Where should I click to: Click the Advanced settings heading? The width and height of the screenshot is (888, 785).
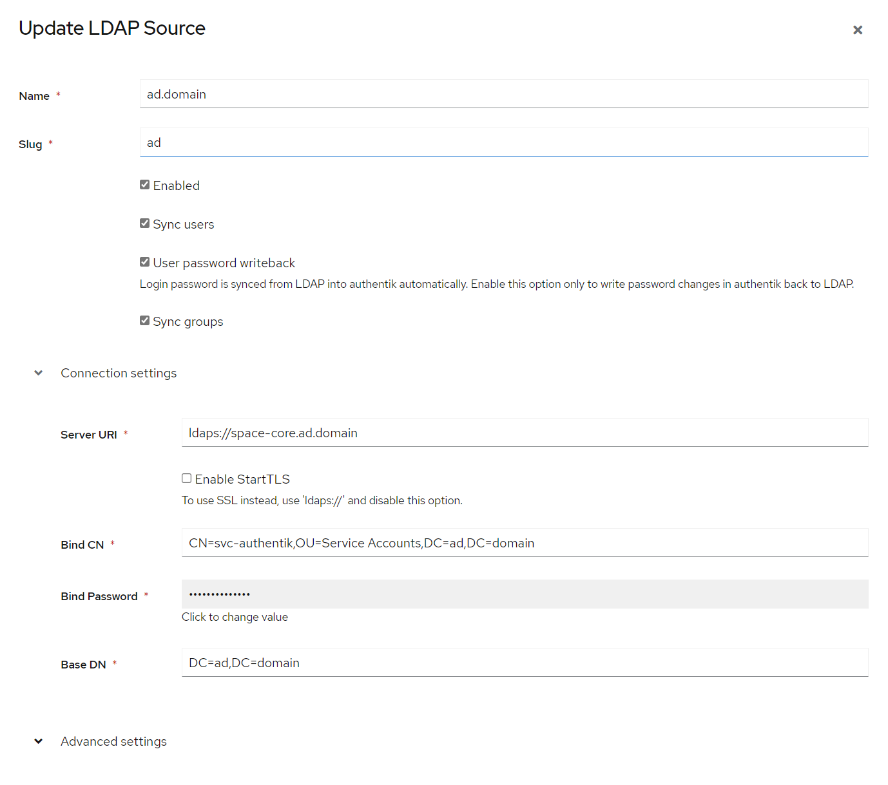pyautogui.click(x=113, y=741)
